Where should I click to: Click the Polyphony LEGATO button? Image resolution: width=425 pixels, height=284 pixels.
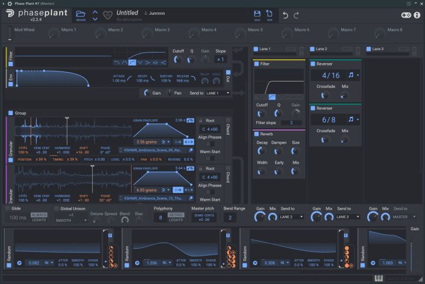coord(176,220)
